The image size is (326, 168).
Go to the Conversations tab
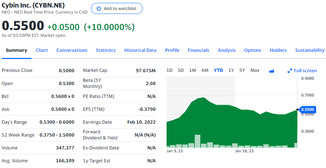(72, 50)
